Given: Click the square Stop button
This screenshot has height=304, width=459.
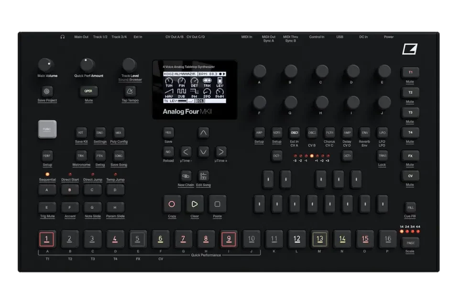Looking at the screenshot, I should coord(217,204).
